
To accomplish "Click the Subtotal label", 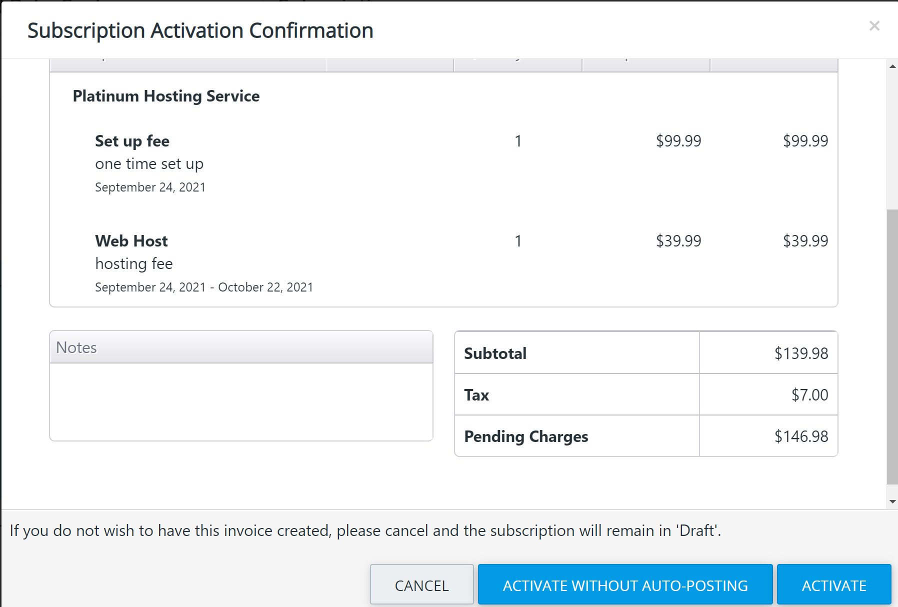I will (x=495, y=353).
